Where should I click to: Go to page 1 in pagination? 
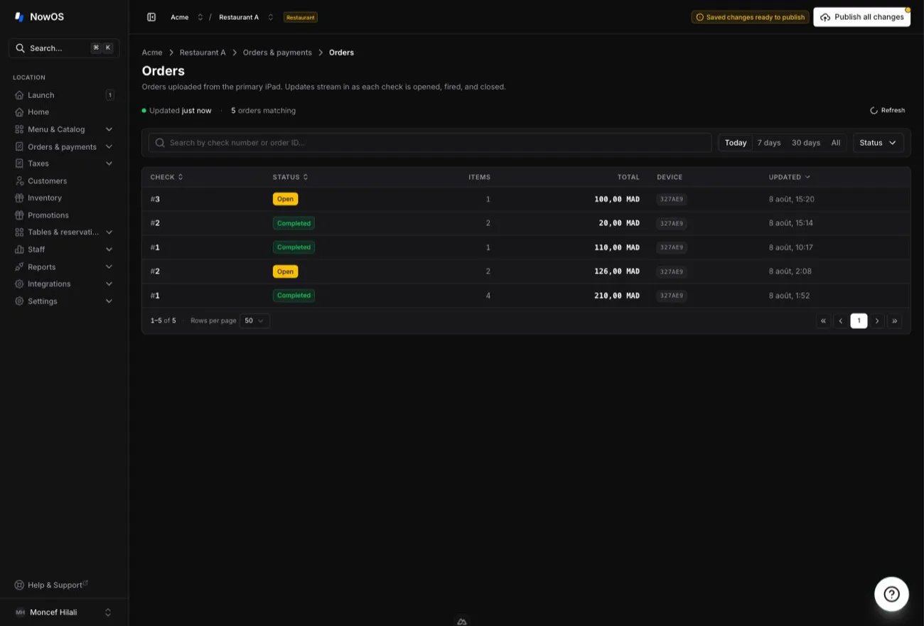[x=859, y=321]
